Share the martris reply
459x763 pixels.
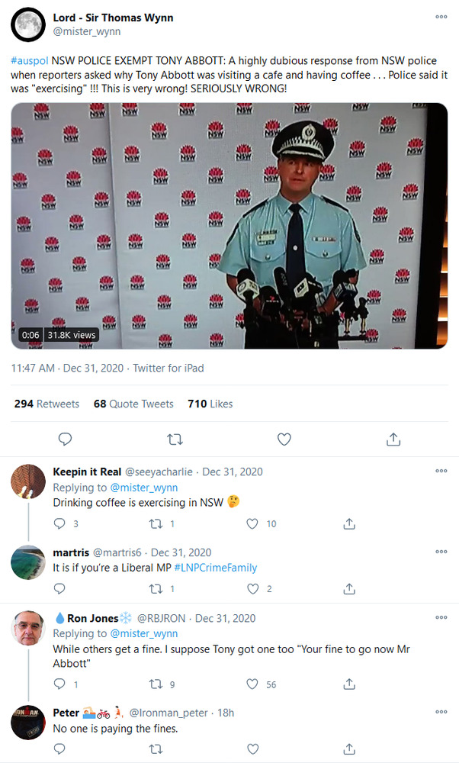[x=349, y=588]
